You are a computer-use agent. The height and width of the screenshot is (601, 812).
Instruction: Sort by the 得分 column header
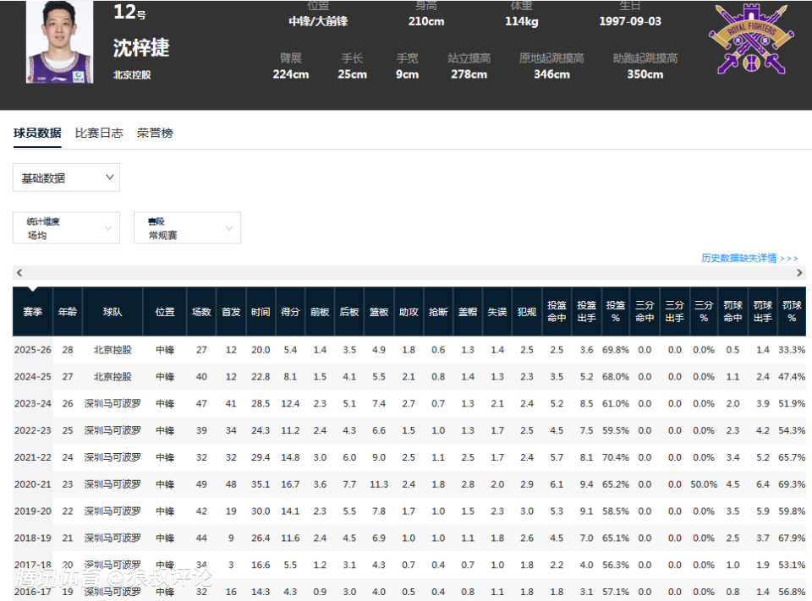(290, 312)
